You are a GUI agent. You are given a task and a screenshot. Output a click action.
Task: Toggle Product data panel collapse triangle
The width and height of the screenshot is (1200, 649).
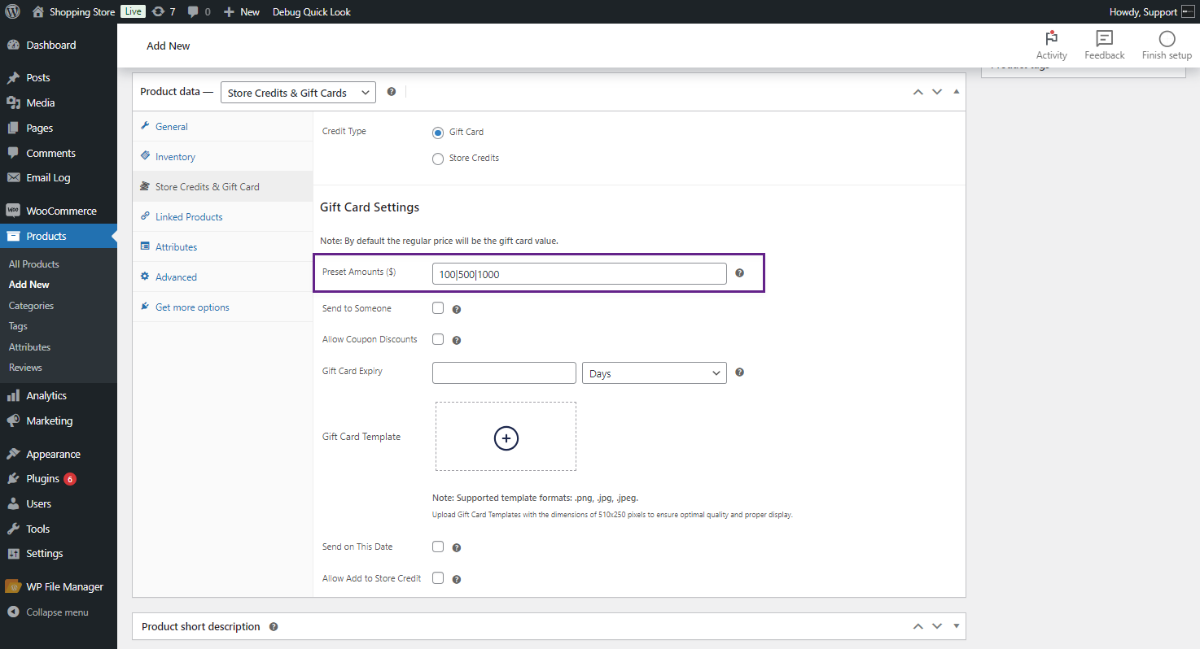click(x=957, y=92)
